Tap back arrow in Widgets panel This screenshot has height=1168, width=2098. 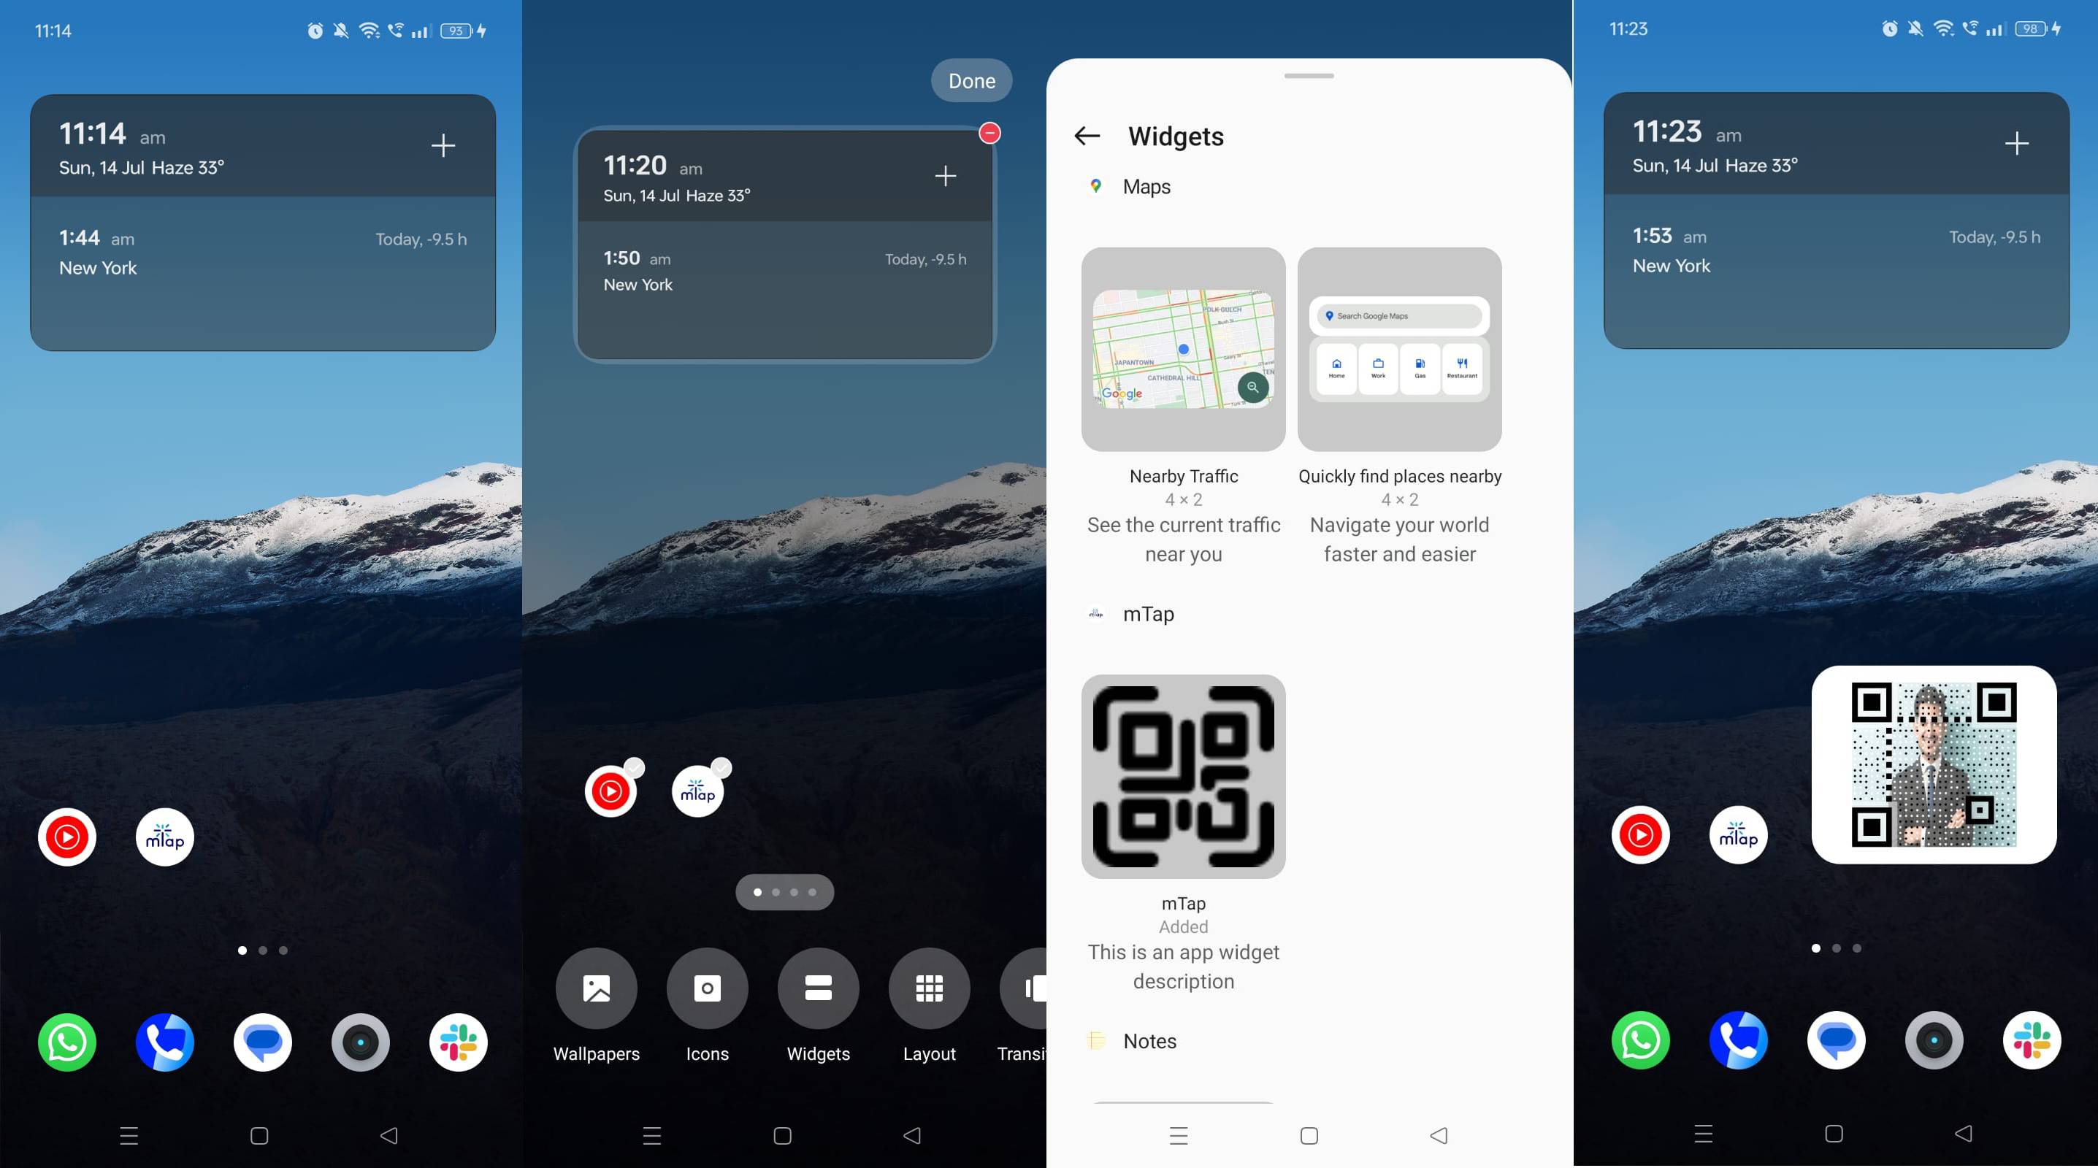[x=1088, y=137]
